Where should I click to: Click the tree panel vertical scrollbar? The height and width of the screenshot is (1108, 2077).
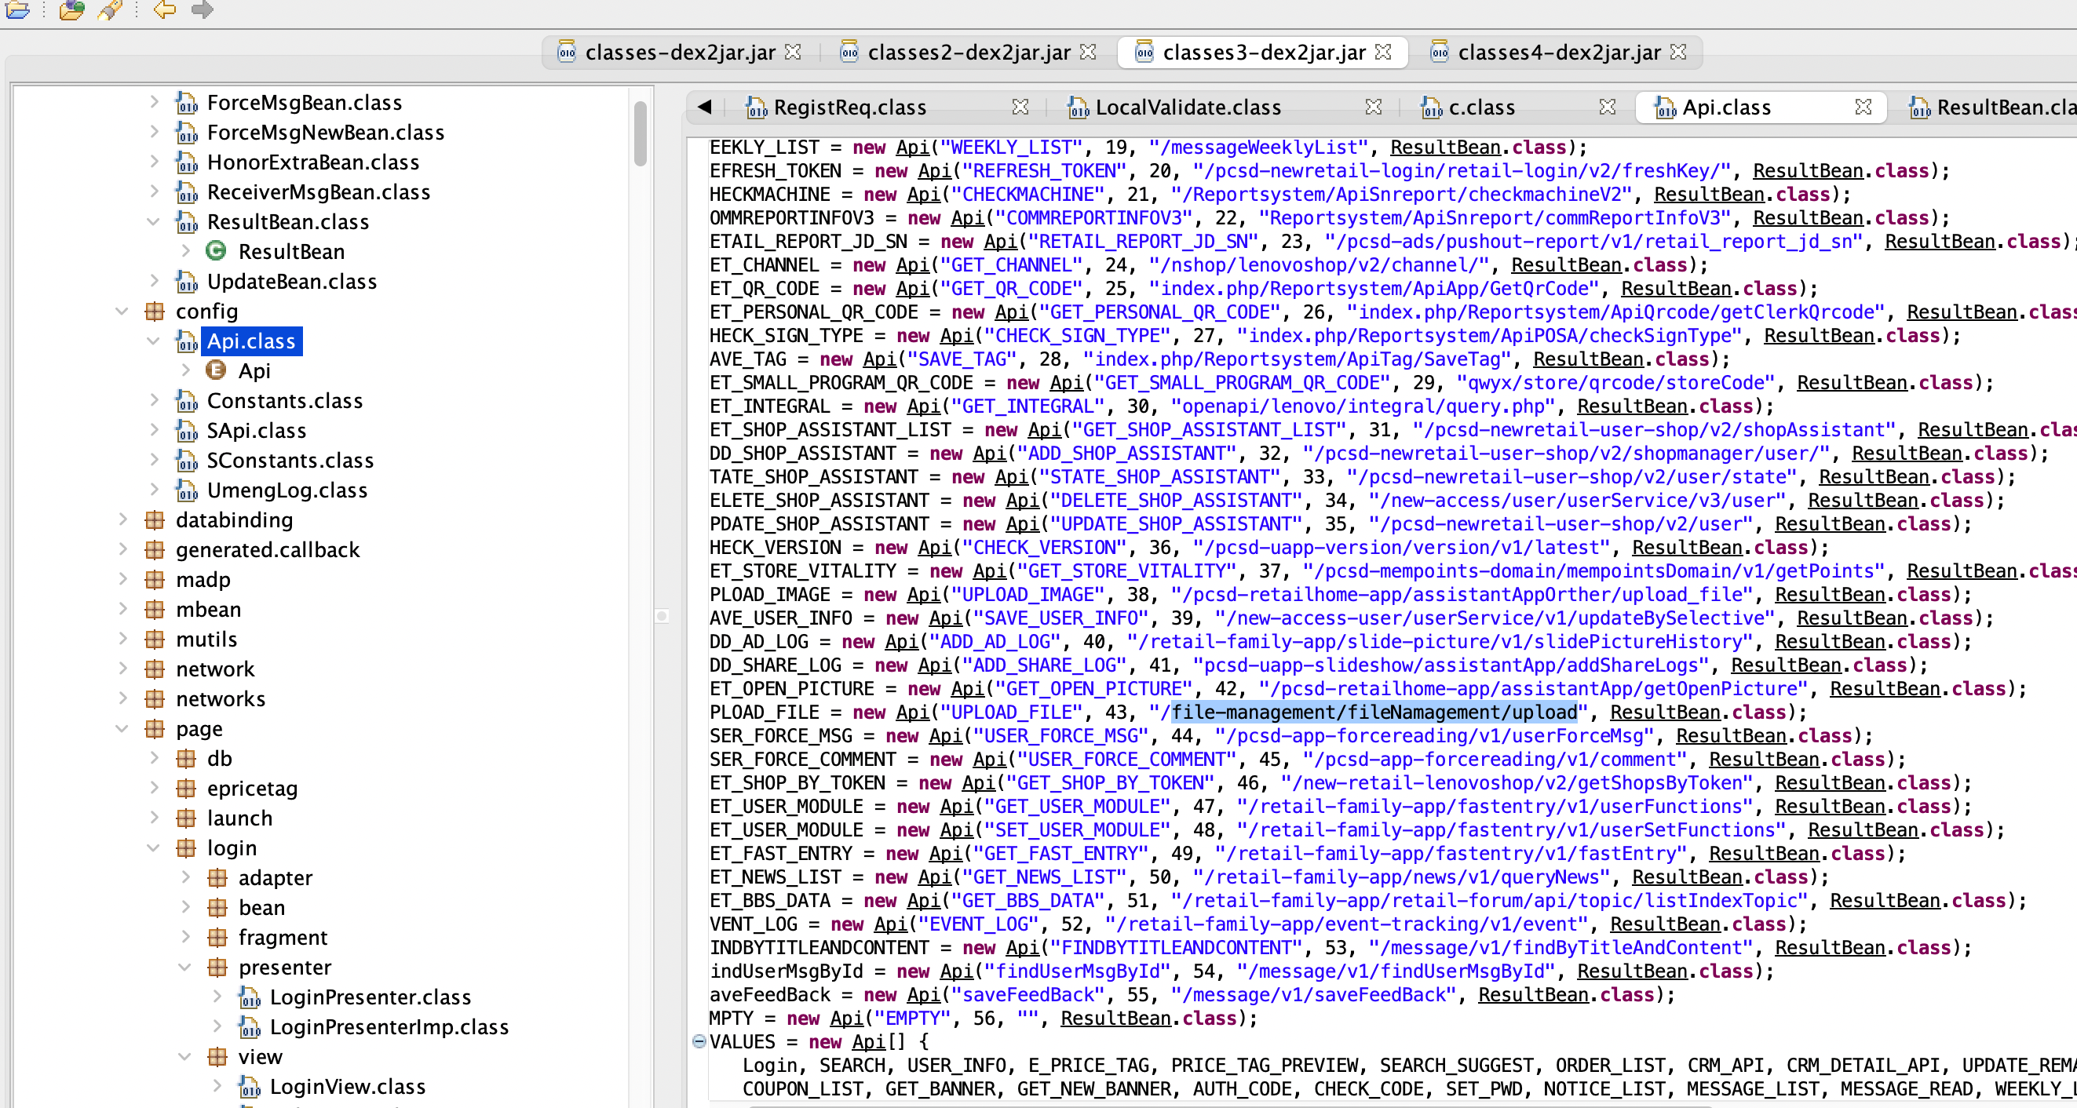click(641, 133)
